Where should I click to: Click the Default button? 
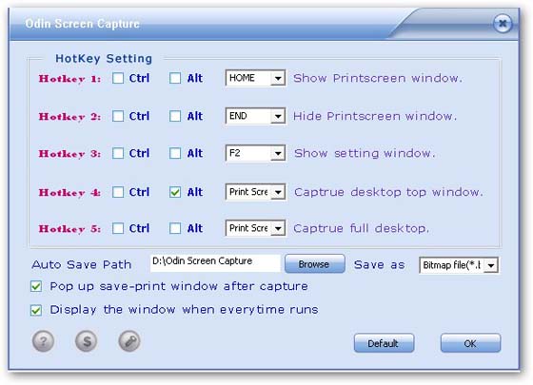click(384, 343)
